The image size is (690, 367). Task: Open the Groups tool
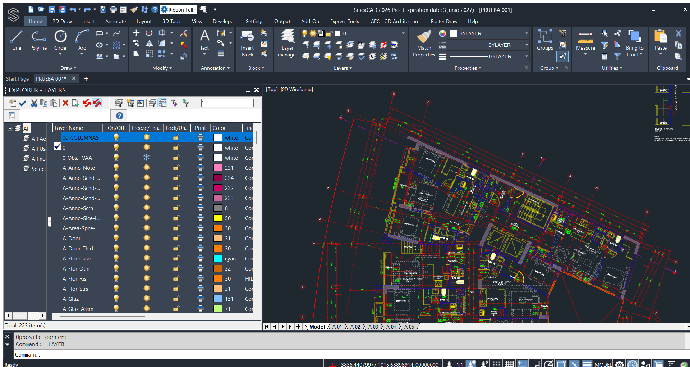tap(545, 40)
